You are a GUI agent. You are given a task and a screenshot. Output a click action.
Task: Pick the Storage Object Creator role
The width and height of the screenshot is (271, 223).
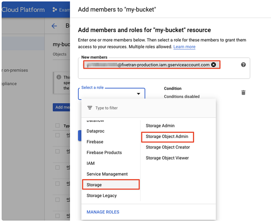pyautogui.click(x=168, y=147)
